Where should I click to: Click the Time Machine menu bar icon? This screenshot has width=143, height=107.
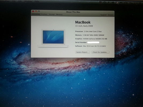pyautogui.click(x=105, y=2)
